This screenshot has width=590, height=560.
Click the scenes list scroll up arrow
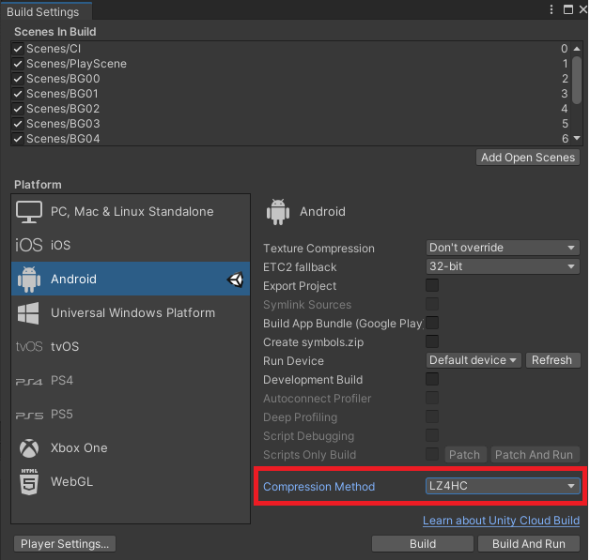click(x=577, y=49)
